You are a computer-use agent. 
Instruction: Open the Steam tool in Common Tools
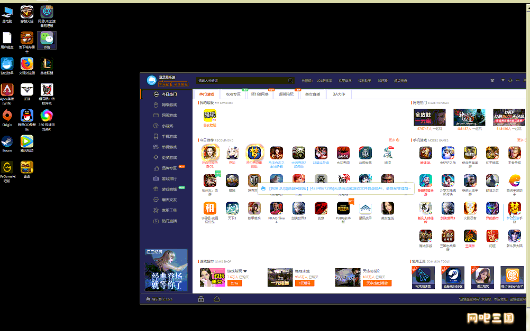click(453, 278)
